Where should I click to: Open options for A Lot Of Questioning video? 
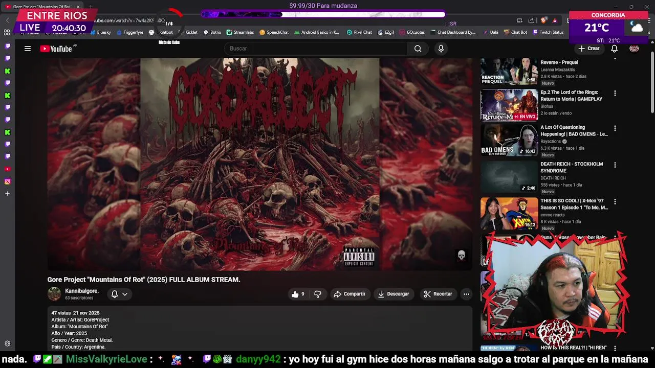click(615, 128)
